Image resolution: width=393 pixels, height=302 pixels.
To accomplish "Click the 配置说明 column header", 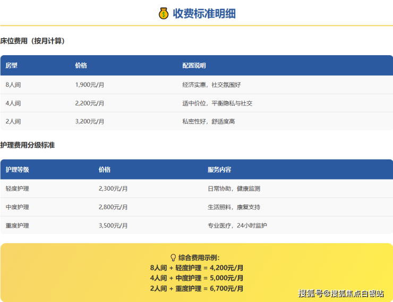I will click(x=194, y=66).
